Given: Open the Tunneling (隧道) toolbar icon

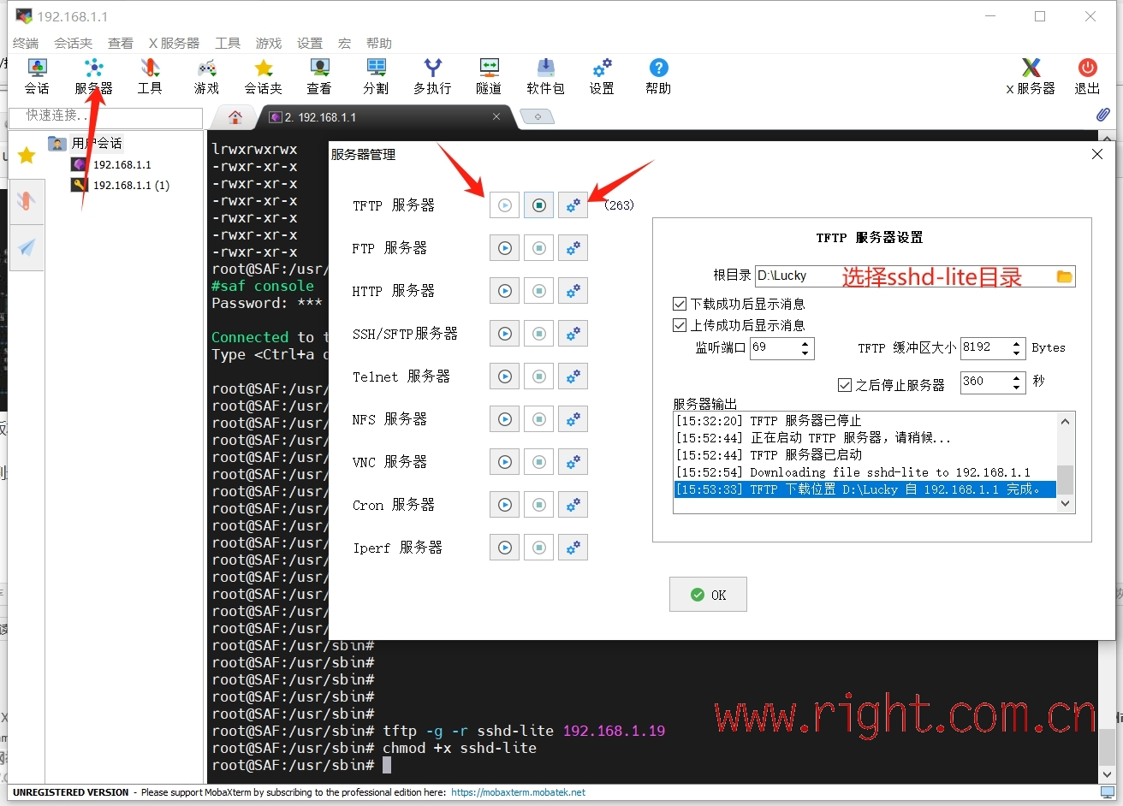Looking at the screenshot, I should 489,76.
